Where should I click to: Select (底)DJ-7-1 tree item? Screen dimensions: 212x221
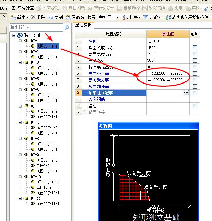[48, 116]
